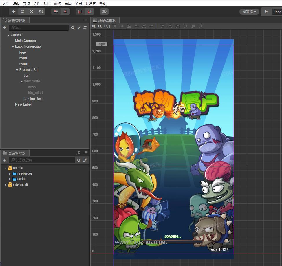This screenshot has width=282, height=266.
Task: Open the asset manager panel options menu
Action: point(86,153)
